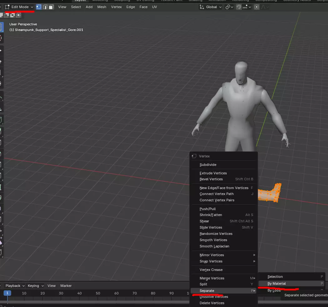Click Marker in timeline header

tap(66, 286)
